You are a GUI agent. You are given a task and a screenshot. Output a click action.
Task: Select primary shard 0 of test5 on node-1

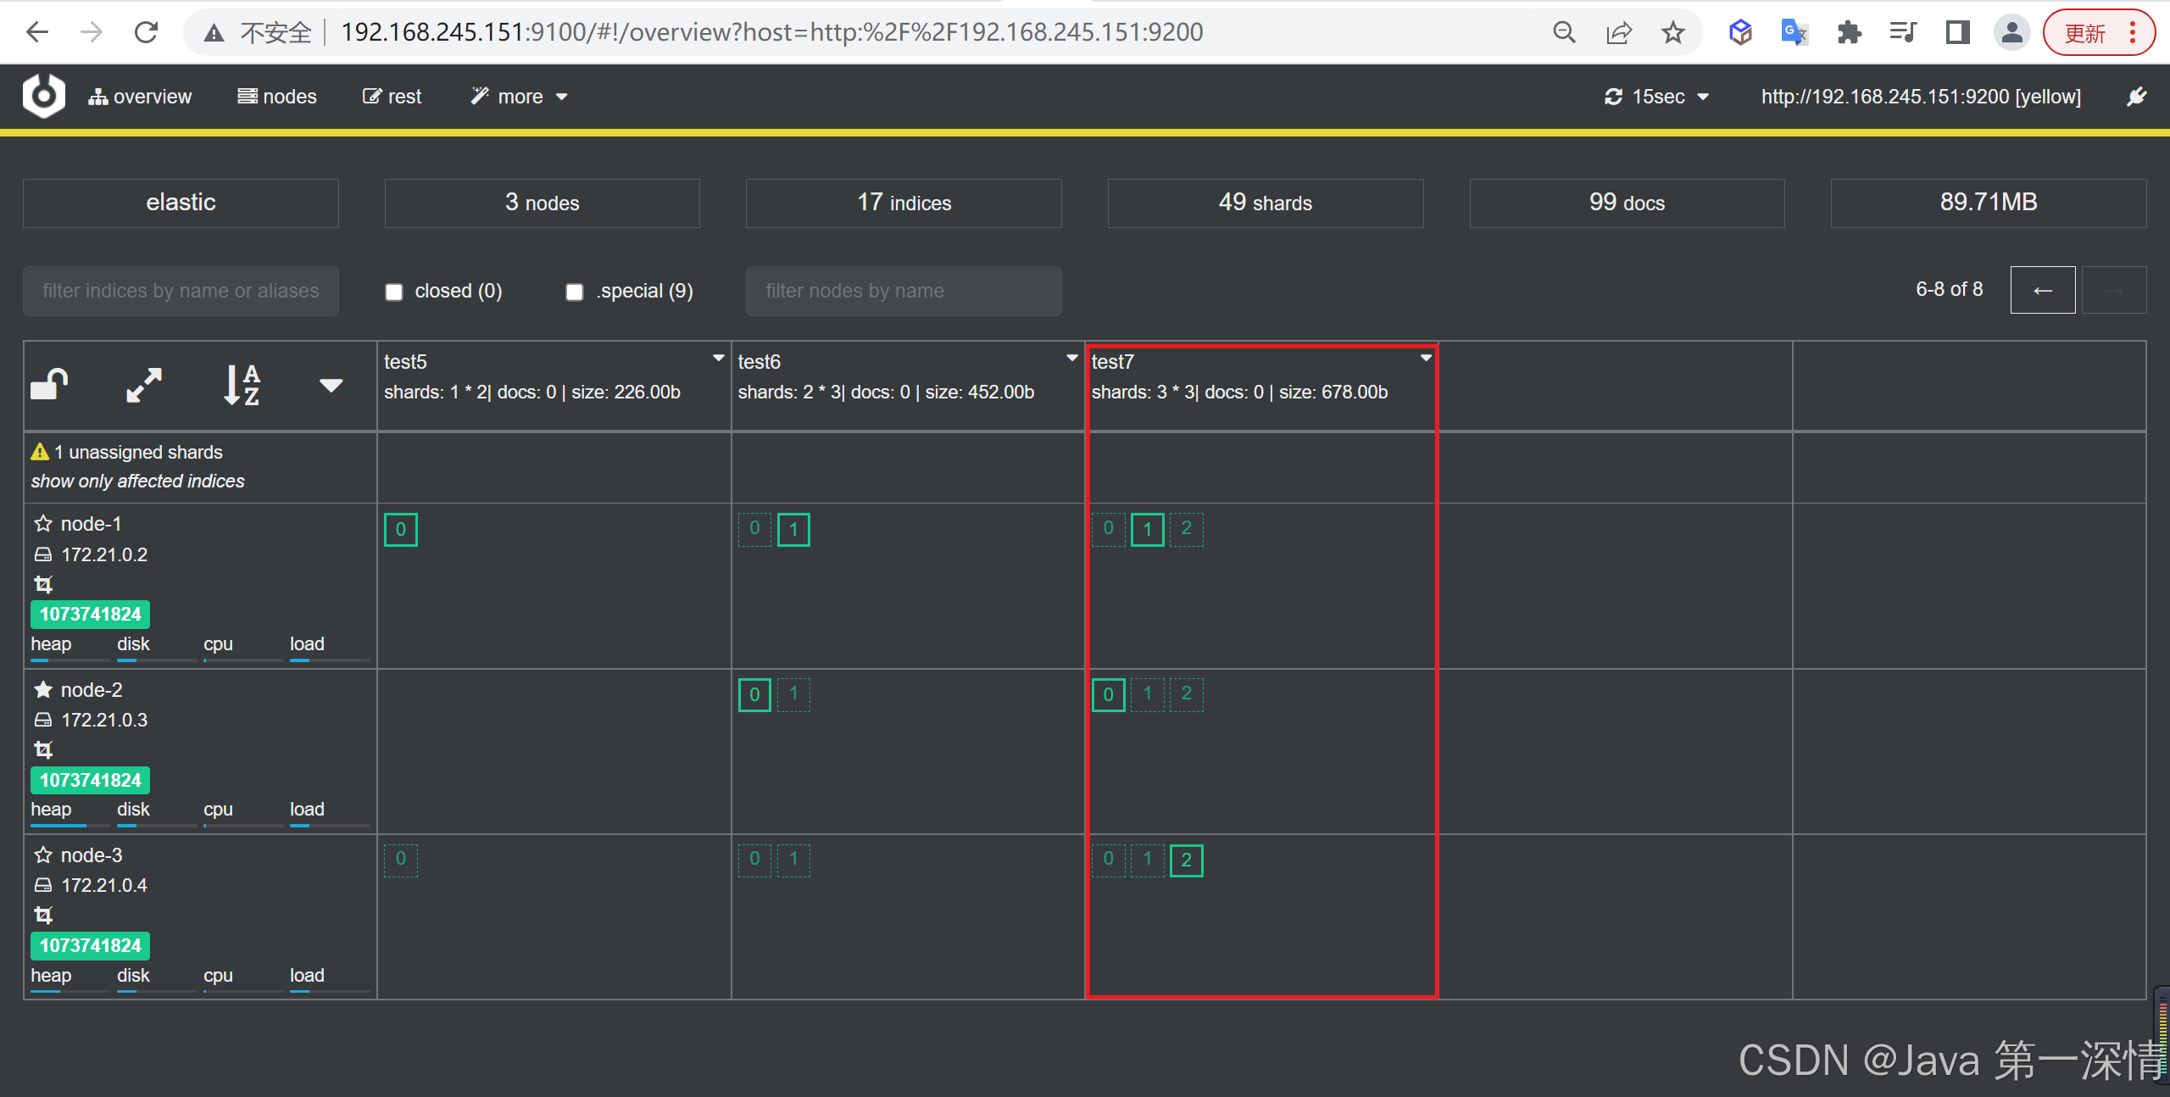(x=401, y=530)
